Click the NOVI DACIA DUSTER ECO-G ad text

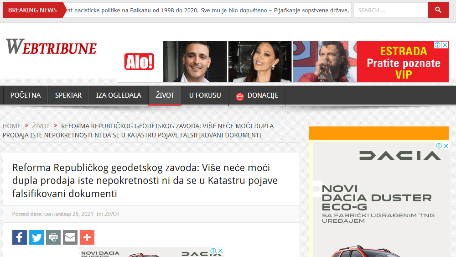[376, 198]
